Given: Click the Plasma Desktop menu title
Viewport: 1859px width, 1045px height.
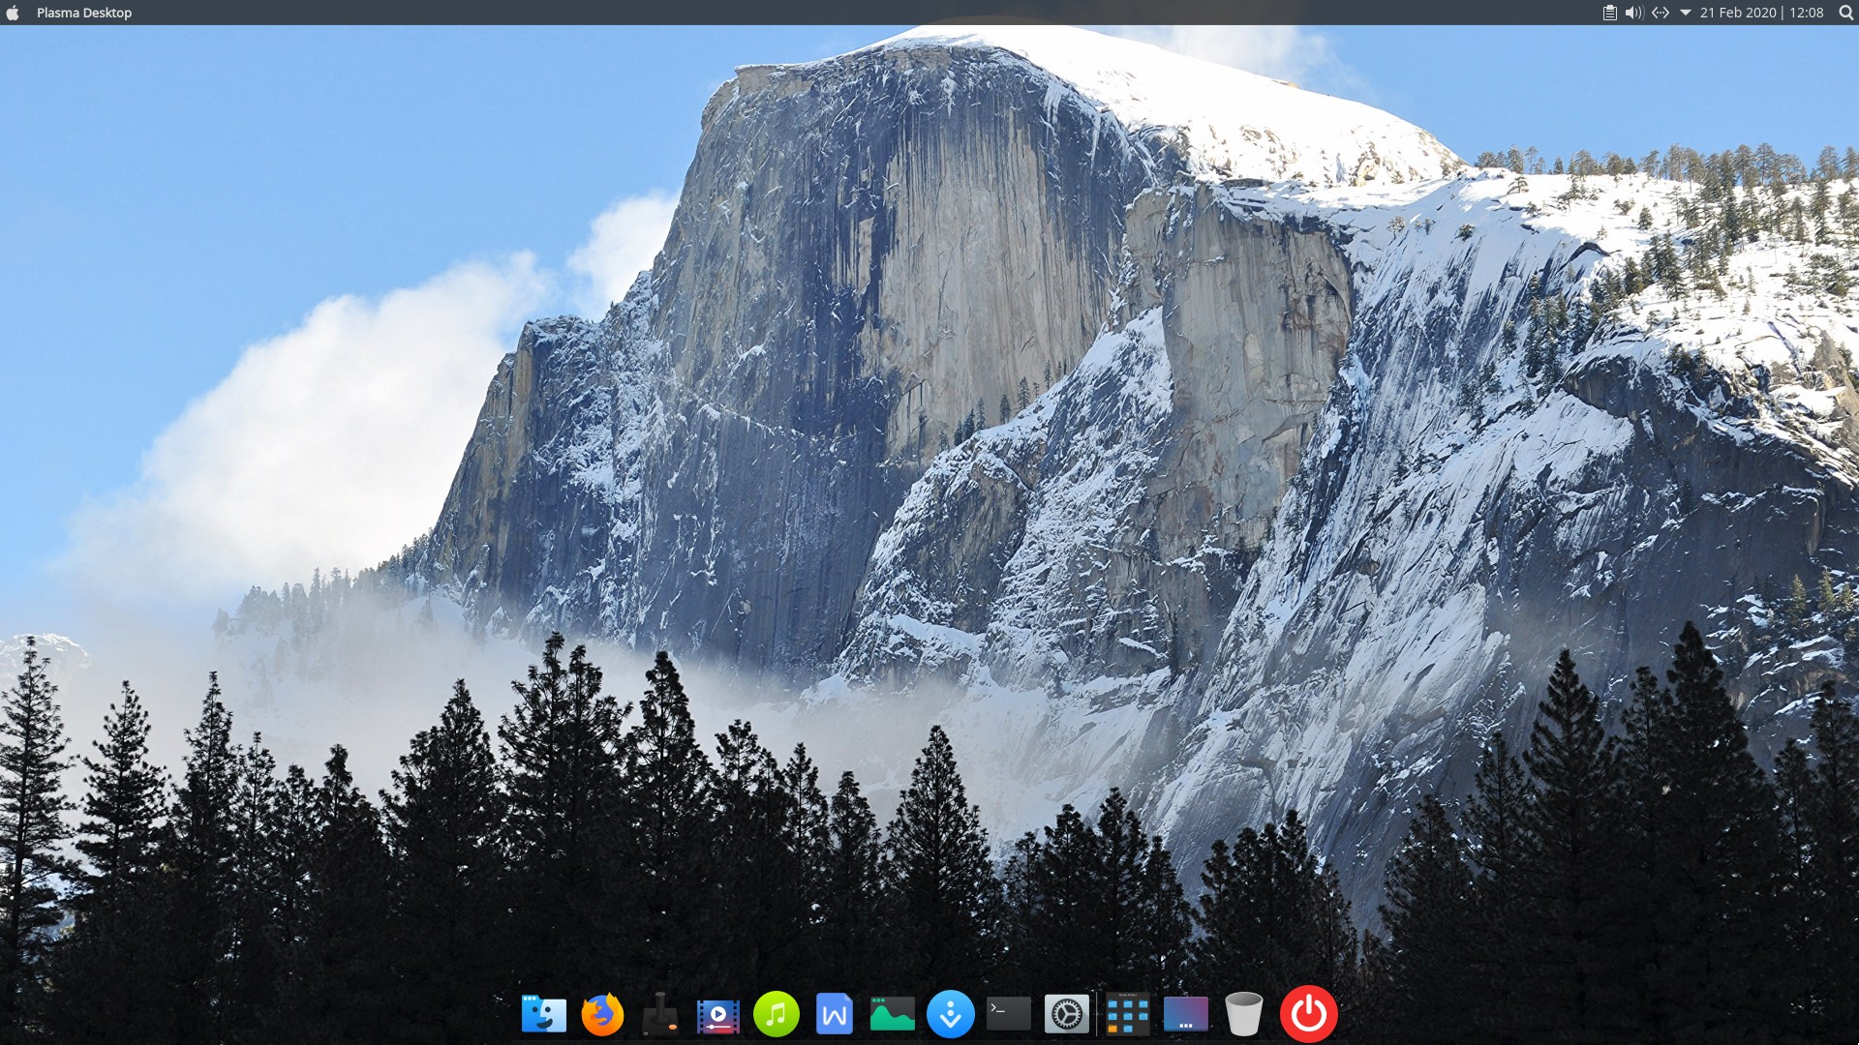Looking at the screenshot, I should coord(84,13).
